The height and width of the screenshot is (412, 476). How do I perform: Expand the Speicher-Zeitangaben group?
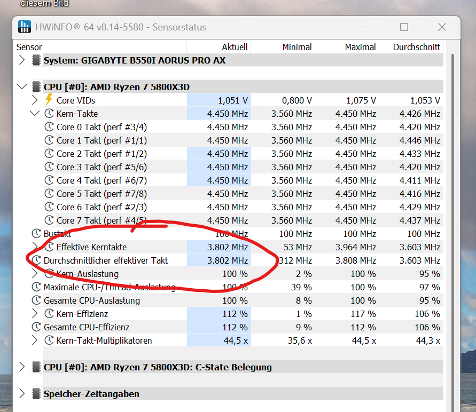(x=22, y=393)
